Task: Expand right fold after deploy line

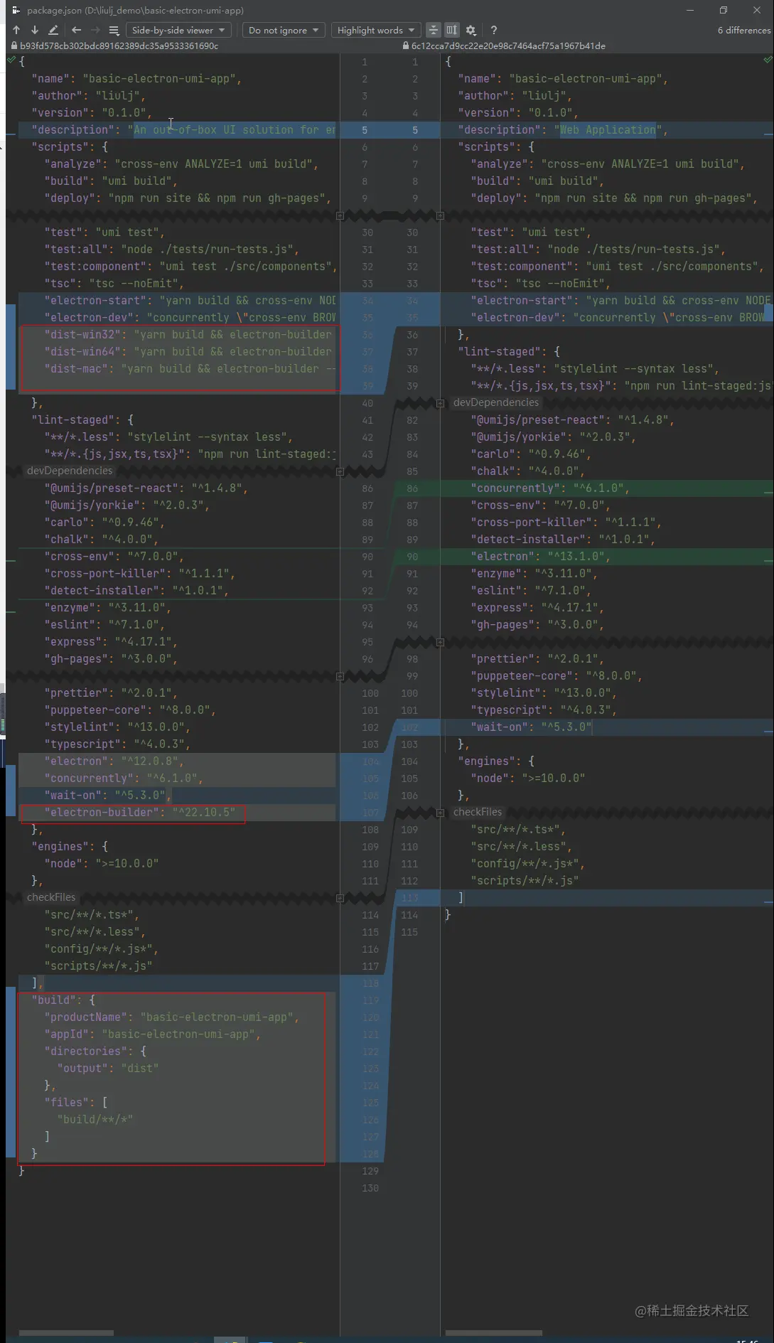Action: click(440, 215)
